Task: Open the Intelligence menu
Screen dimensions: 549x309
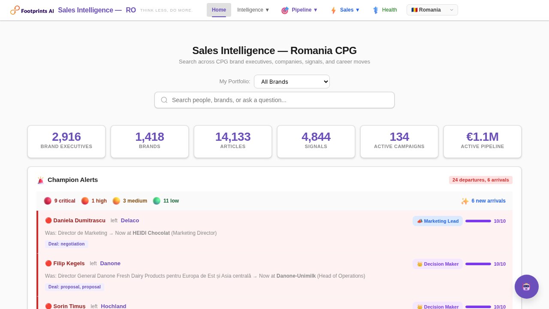Action: tap(253, 10)
